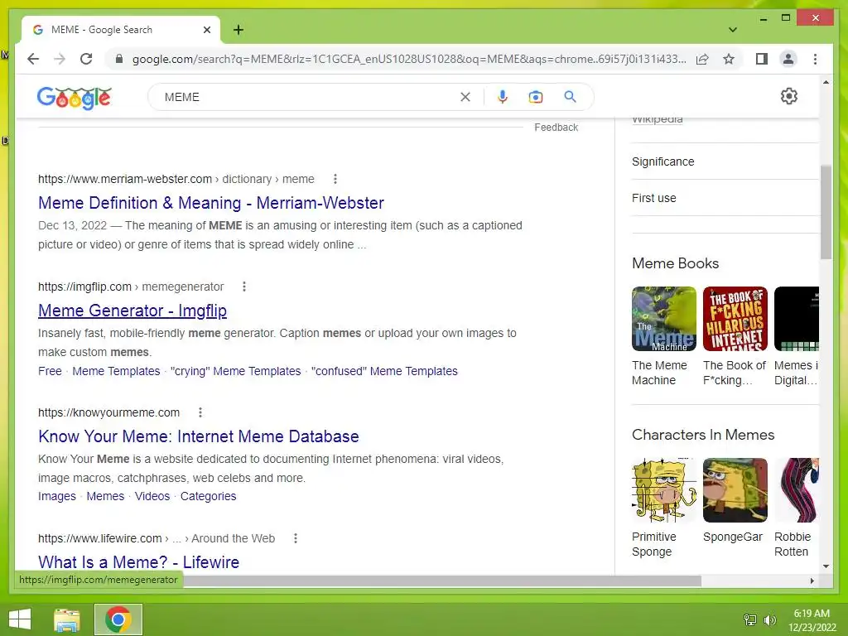The image size is (848, 636).
Task: Reload the current page
Action: pyautogui.click(x=86, y=59)
